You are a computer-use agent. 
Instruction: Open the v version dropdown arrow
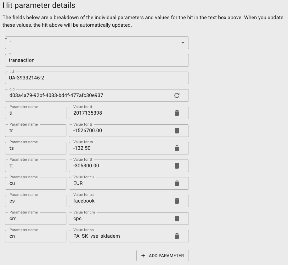183,43
